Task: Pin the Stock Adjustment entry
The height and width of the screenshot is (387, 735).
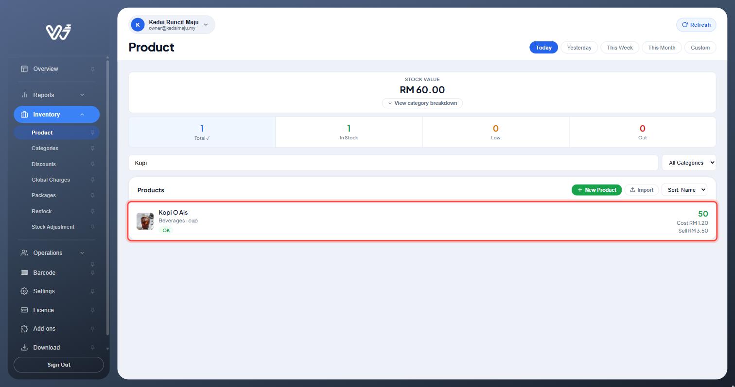Action: [x=92, y=227]
